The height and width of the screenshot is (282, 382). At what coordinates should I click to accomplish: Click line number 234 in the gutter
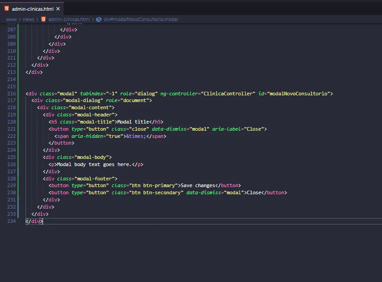(12, 221)
